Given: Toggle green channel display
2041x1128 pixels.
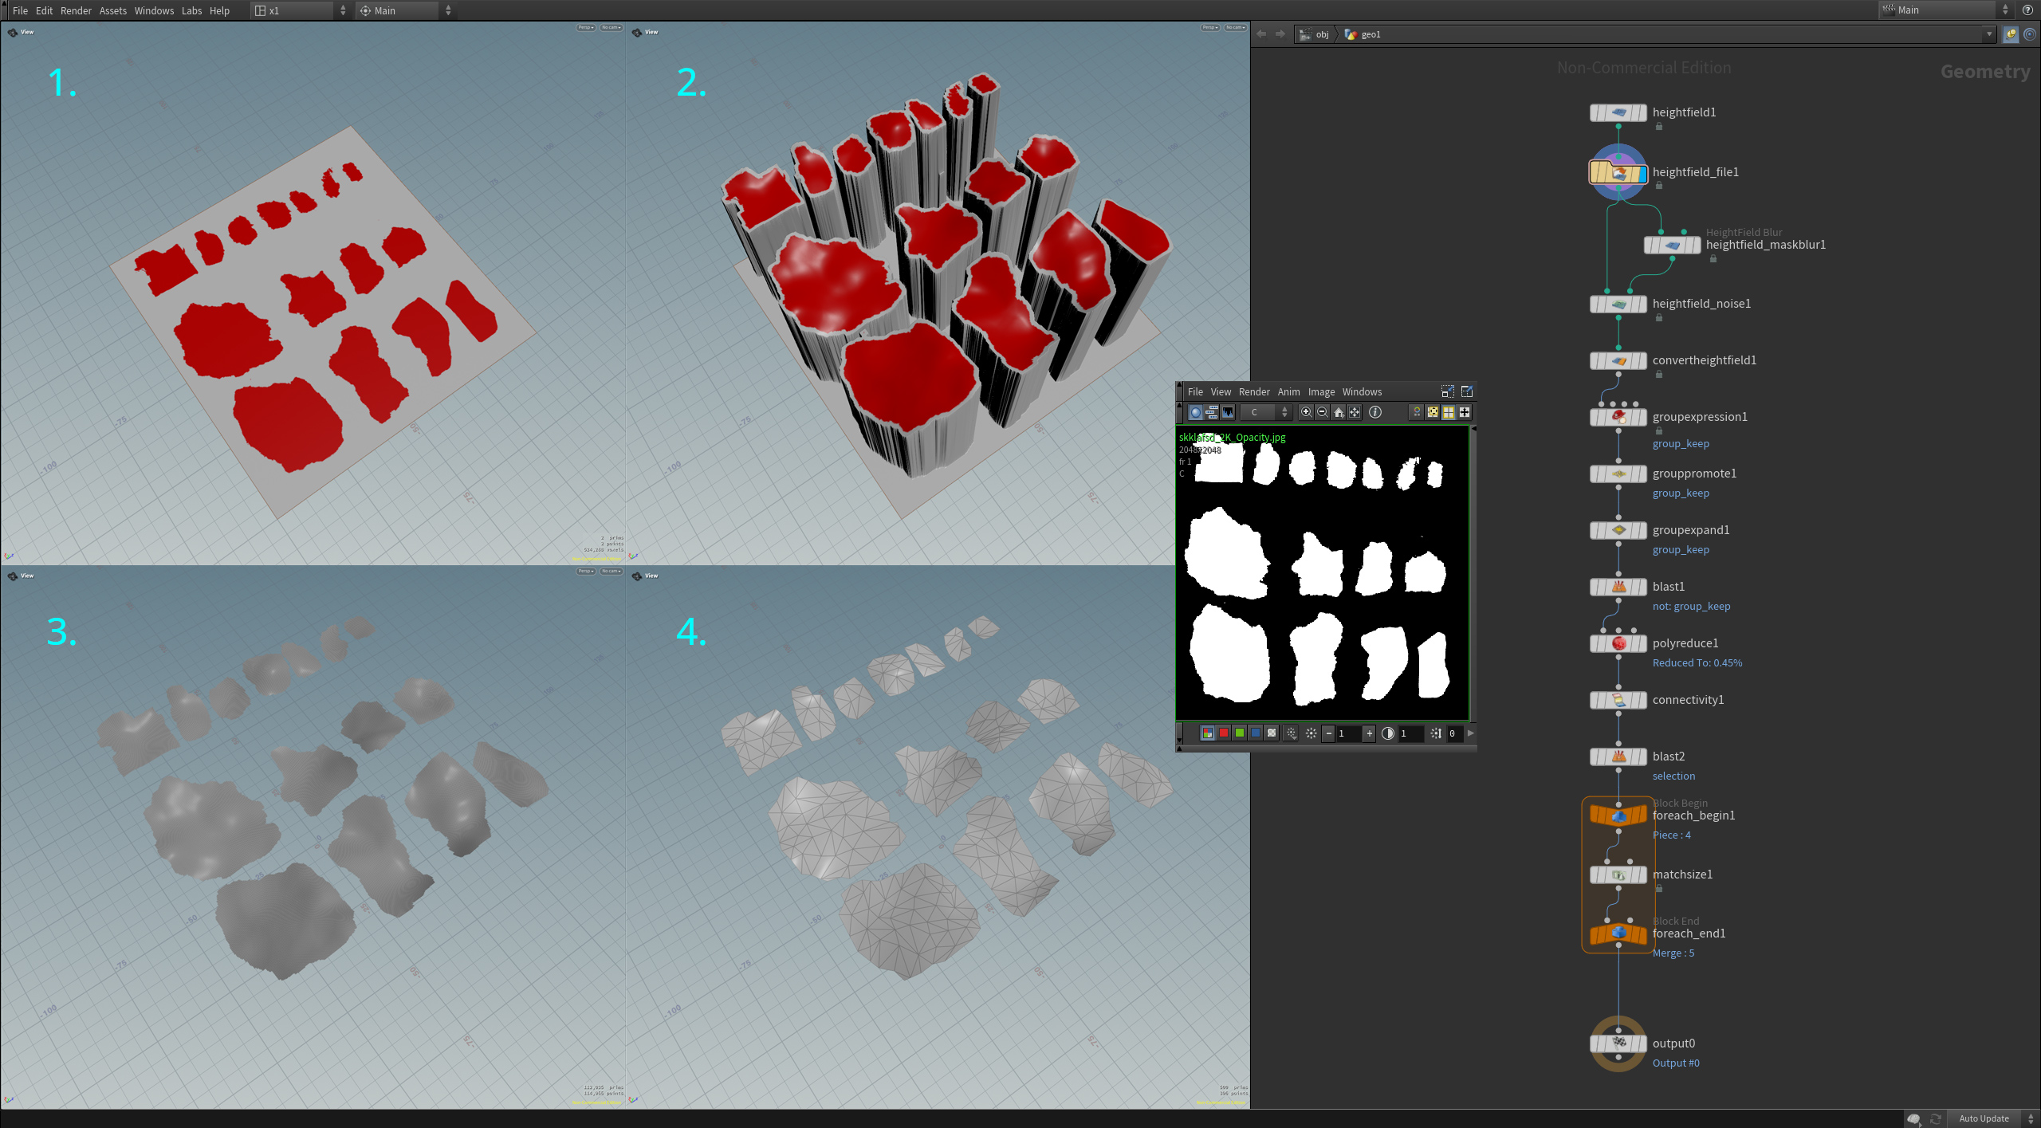Looking at the screenshot, I should [1240, 733].
